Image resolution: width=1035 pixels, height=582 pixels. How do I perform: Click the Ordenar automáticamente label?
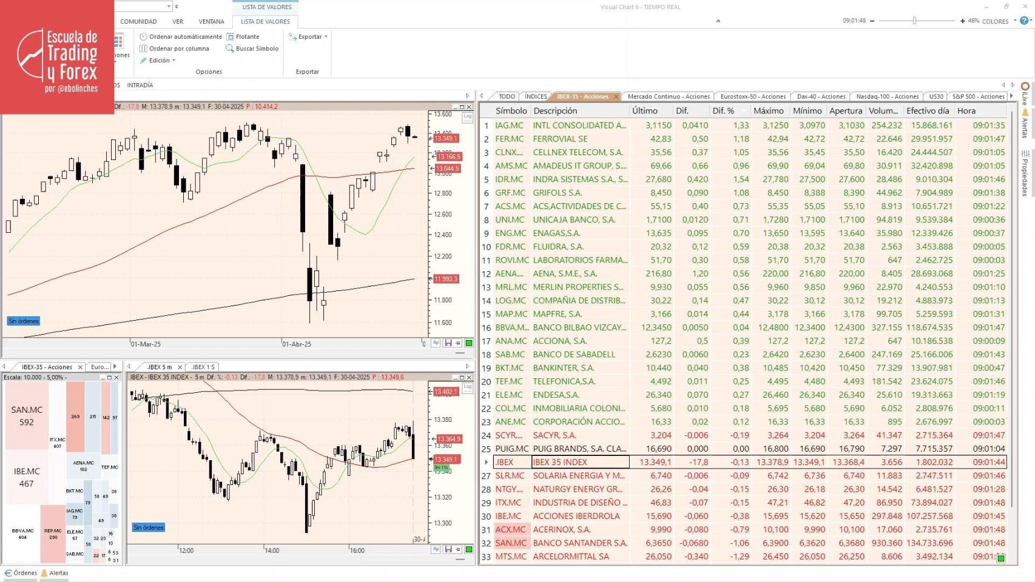186,36
